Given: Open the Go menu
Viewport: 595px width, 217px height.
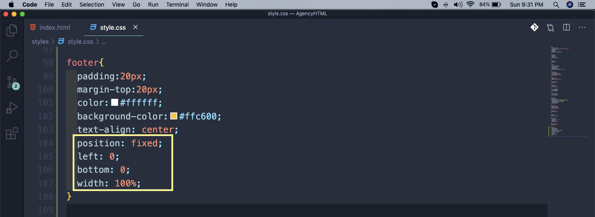Looking at the screenshot, I should (136, 5).
